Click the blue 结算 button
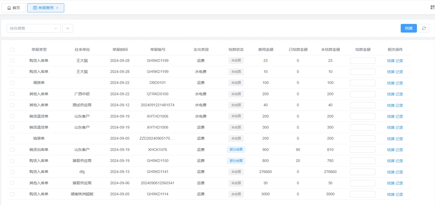The height and width of the screenshot is (205, 435). (409, 28)
